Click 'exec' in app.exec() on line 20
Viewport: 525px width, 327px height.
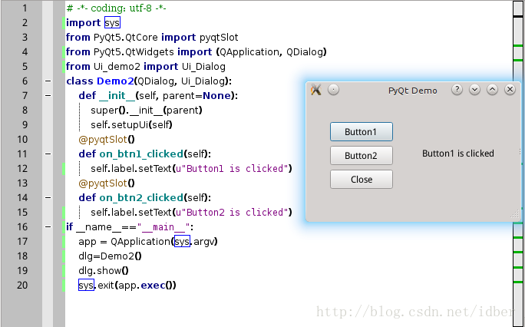[x=153, y=285]
